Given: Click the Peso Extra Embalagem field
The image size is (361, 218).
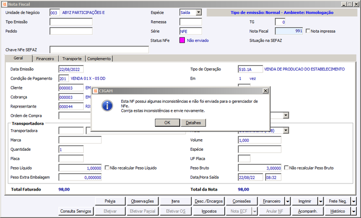Looking at the screenshot, I should click(x=80, y=177).
